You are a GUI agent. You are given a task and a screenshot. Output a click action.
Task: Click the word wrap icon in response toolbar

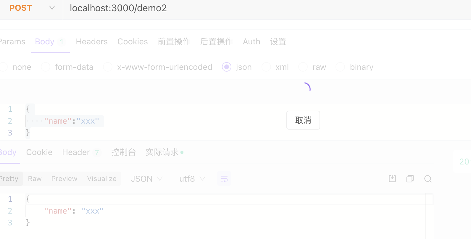(x=224, y=179)
